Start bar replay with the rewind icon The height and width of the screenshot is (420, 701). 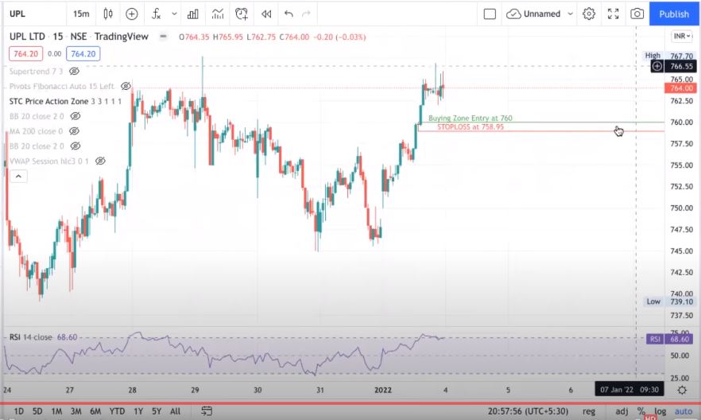pos(266,14)
